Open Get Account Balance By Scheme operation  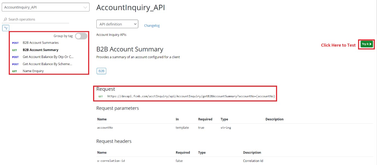click(47, 64)
